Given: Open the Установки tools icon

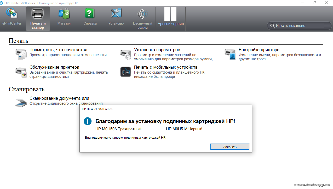Looking at the screenshot, I should tap(116, 13).
